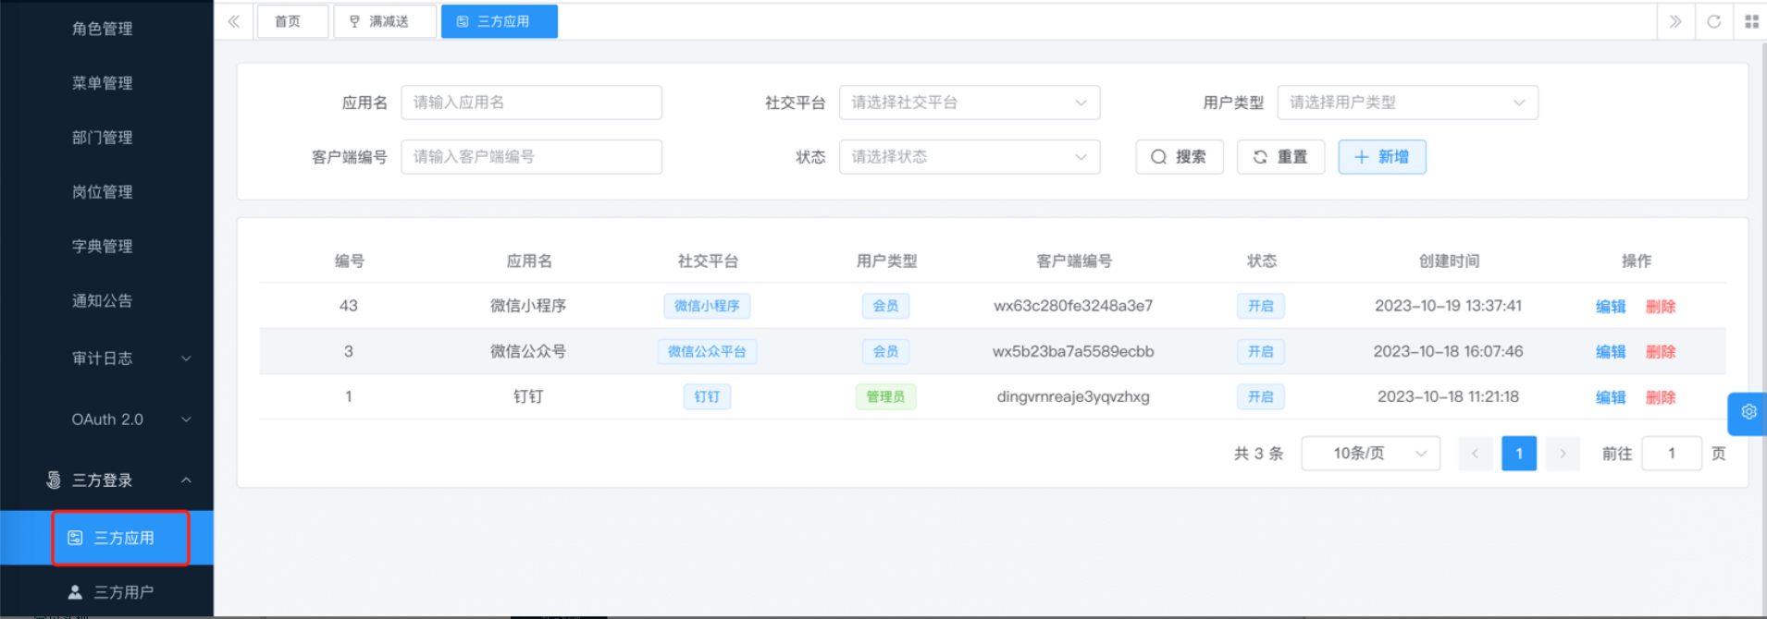Open the 状态 select dropdown
The image size is (1767, 619).
click(x=969, y=157)
